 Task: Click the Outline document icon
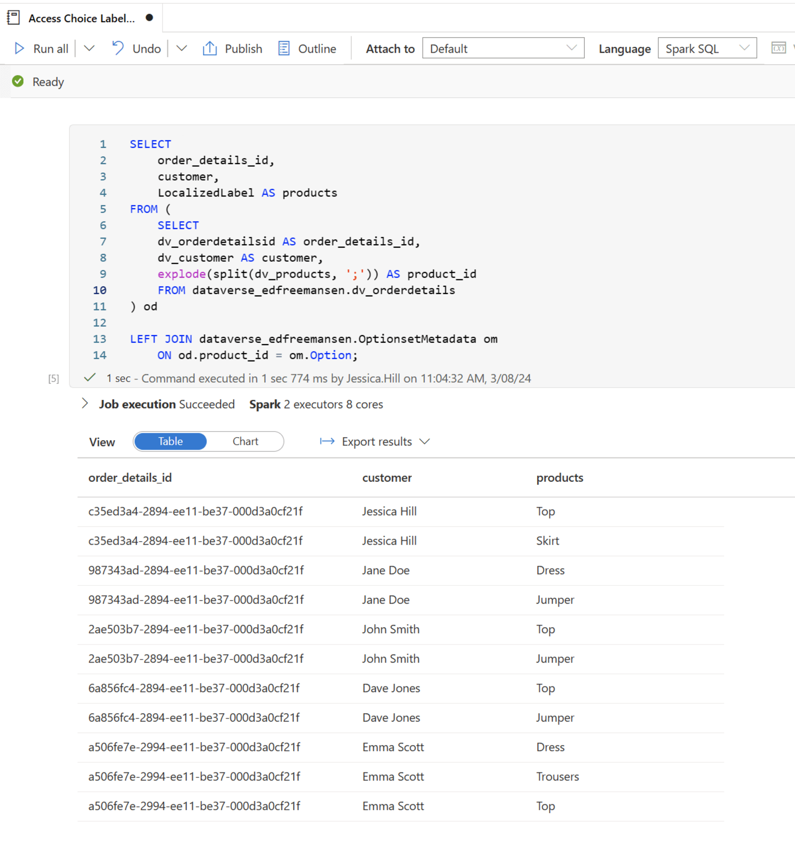[x=284, y=48]
